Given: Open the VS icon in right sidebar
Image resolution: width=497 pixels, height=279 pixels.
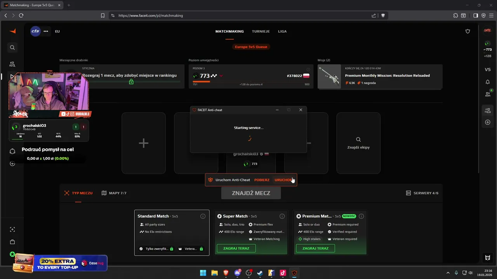Looking at the screenshot, I should (x=488, y=69).
